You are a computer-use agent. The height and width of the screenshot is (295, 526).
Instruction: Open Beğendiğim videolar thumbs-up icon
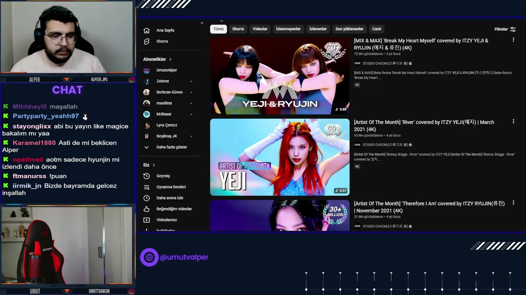coord(146,209)
